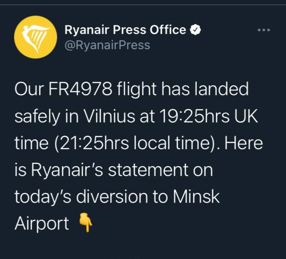Visit the @RyanairPress handle
286x259 pixels.
click(107, 45)
